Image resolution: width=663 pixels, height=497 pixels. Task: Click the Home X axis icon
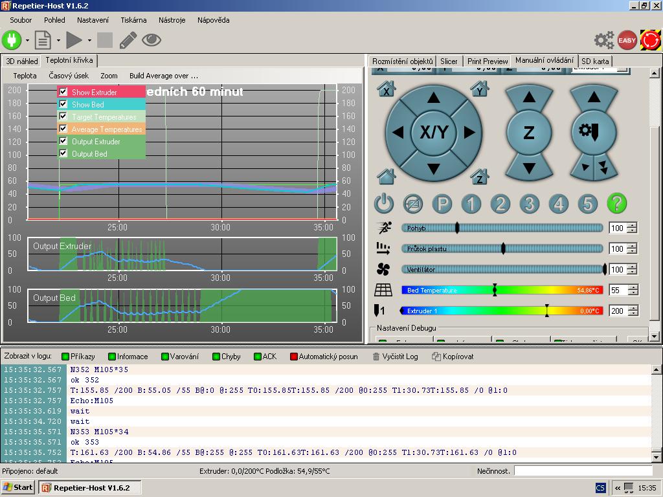click(387, 89)
